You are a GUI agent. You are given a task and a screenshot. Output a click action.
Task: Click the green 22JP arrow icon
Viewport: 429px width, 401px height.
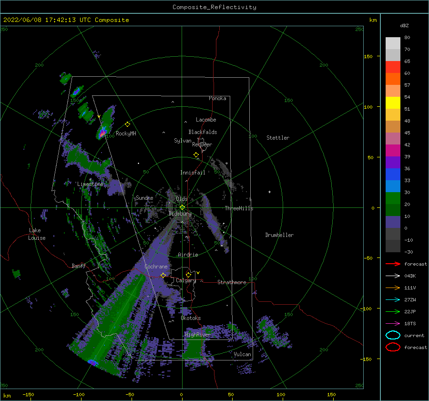(x=393, y=311)
